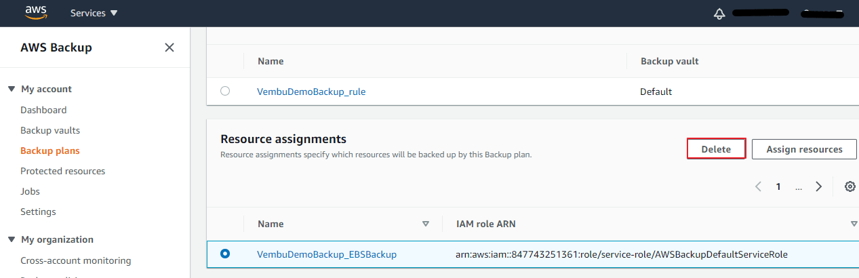Click the Assign resources button
This screenshot has width=859, height=278.
click(804, 149)
